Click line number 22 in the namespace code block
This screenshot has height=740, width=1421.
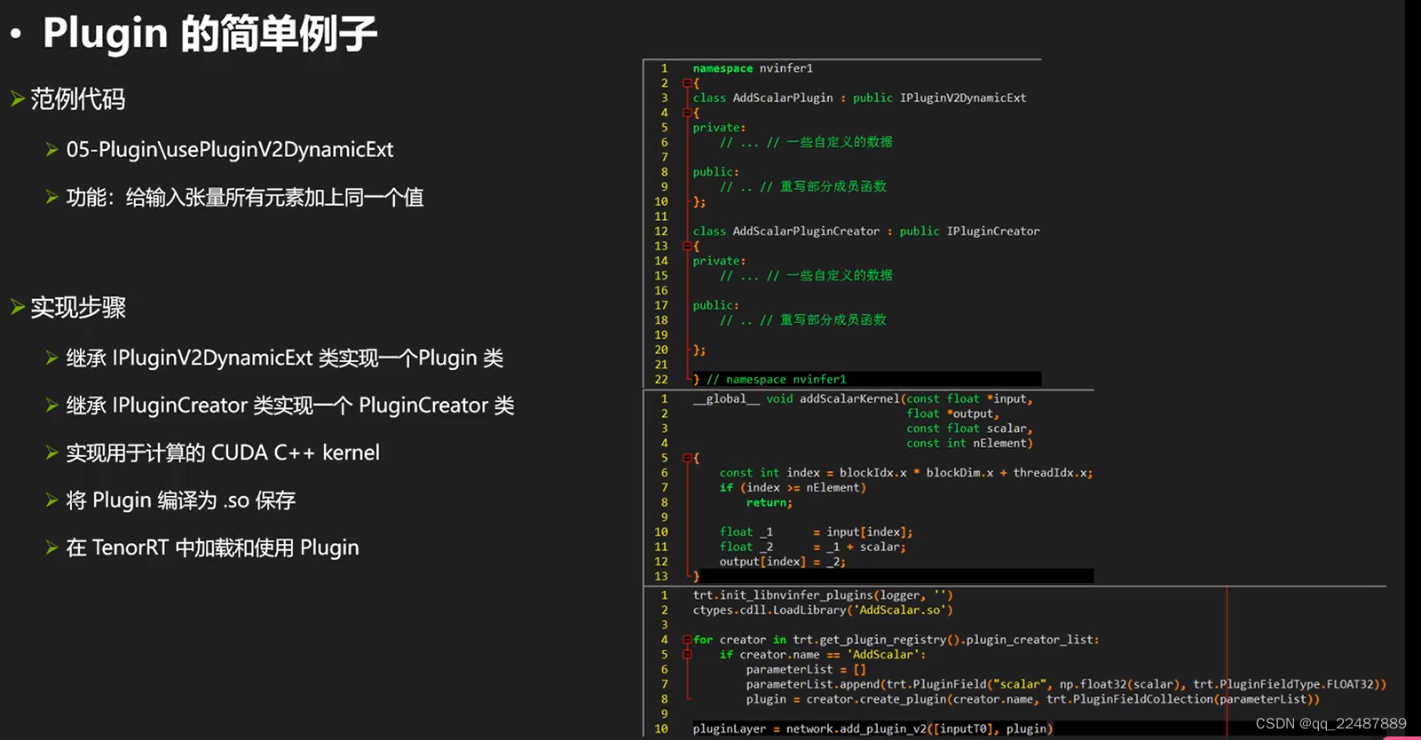tap(661, 379)
